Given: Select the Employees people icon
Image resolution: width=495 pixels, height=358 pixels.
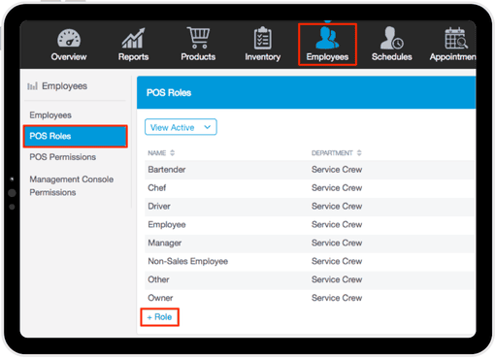Looking at the screenshot, I should pyautogui.click(x=327, y=38).
